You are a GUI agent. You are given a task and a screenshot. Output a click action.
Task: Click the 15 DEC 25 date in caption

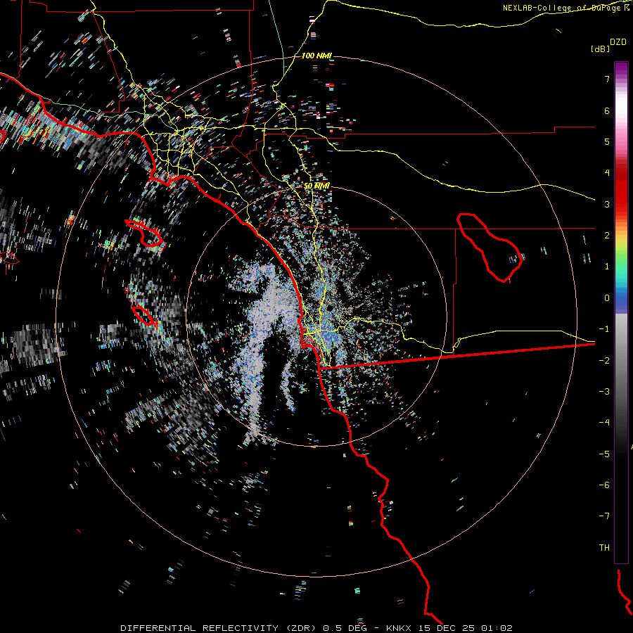(446, 628)
